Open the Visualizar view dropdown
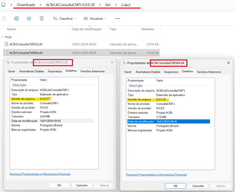235x192 pixels. (x=95, y=19)
